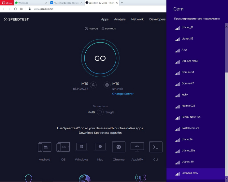Select the iOS app icon
228x182 pixels.
[63, 147]
